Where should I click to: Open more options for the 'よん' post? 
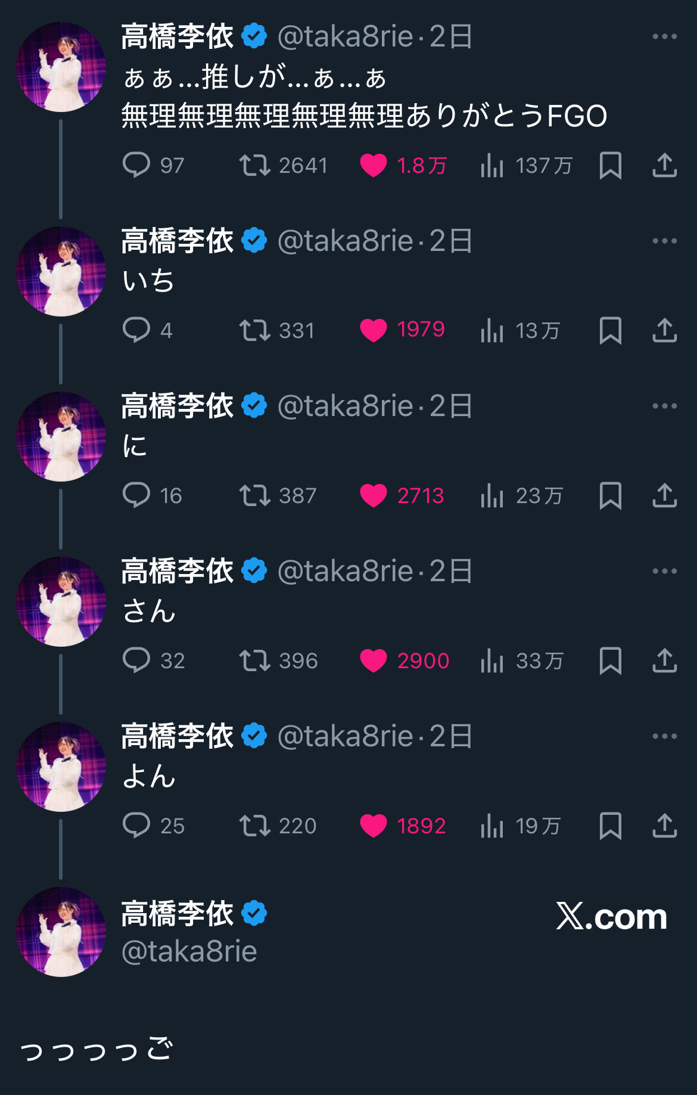pos(664,736)
